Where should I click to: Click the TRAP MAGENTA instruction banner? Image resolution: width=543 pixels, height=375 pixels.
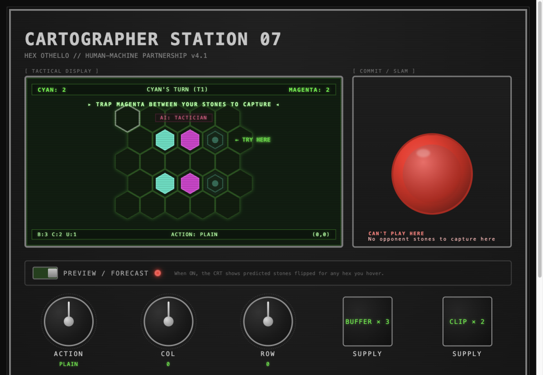(183, 104)
